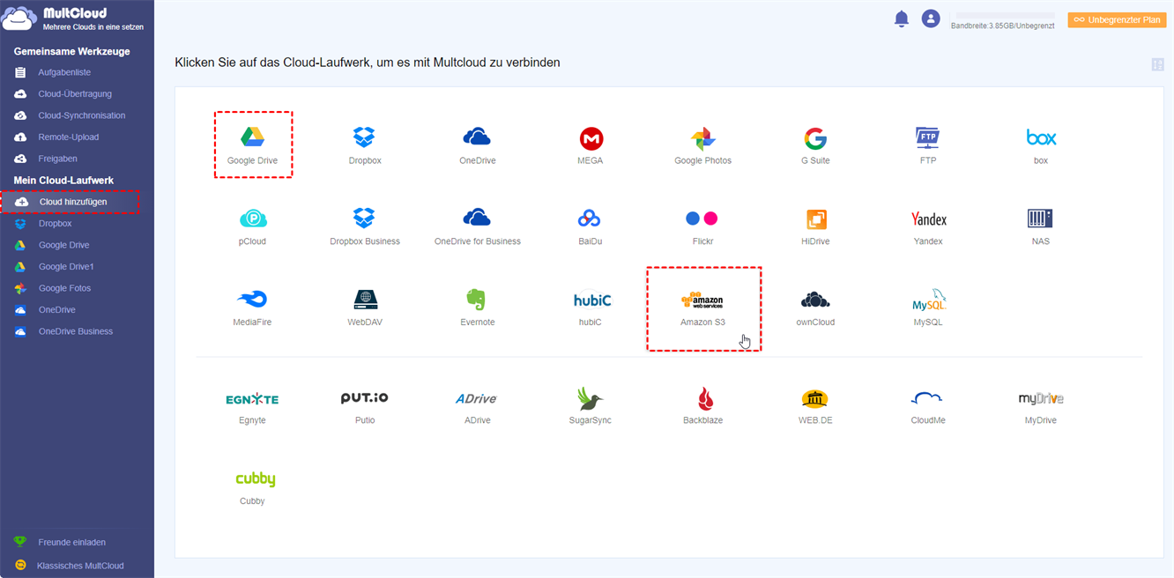Select the FTP connection icon
The width and height of the screenshot is (1174, 578).
coord(928,137)
